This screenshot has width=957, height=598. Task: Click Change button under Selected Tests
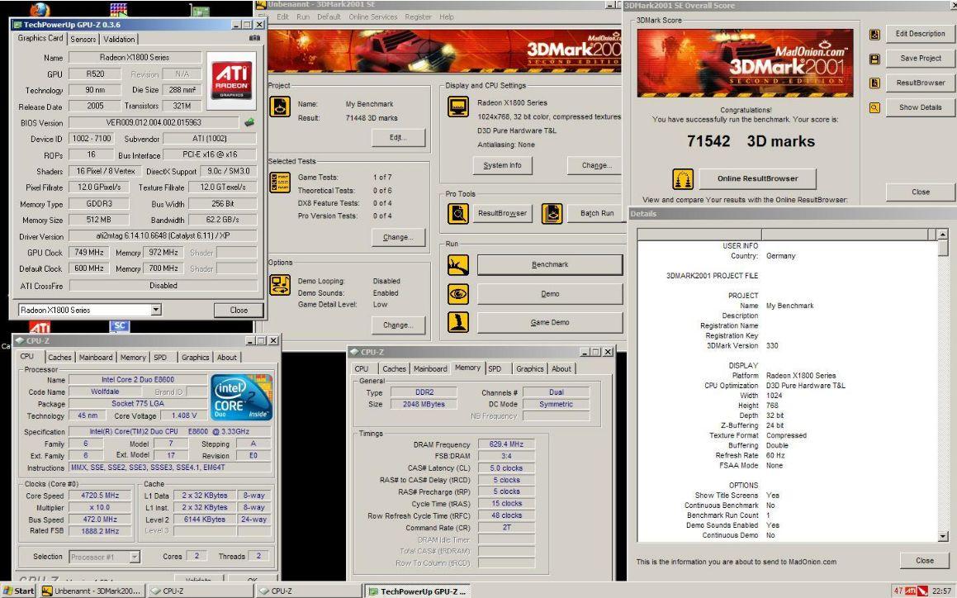click(398, 237)
